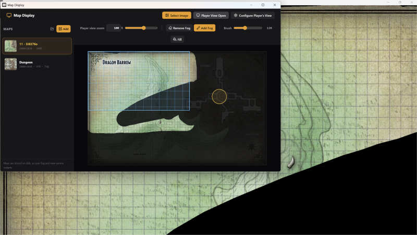Click the Fill bucket tool
This screenshot has width=417, height=235.
tap(177, 40)
